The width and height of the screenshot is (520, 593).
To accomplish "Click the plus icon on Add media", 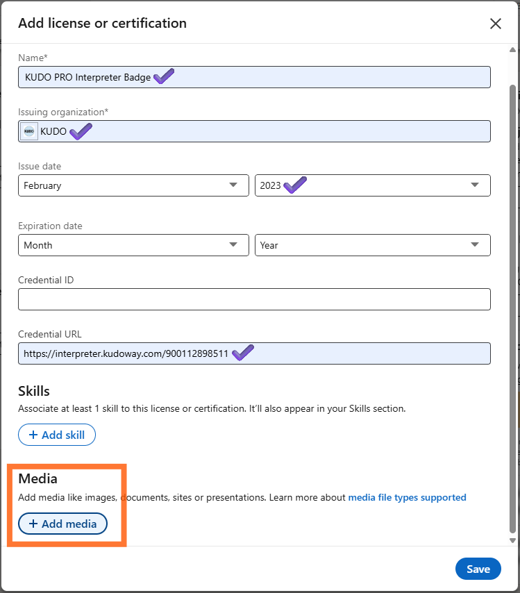I will tap(33, 524).
